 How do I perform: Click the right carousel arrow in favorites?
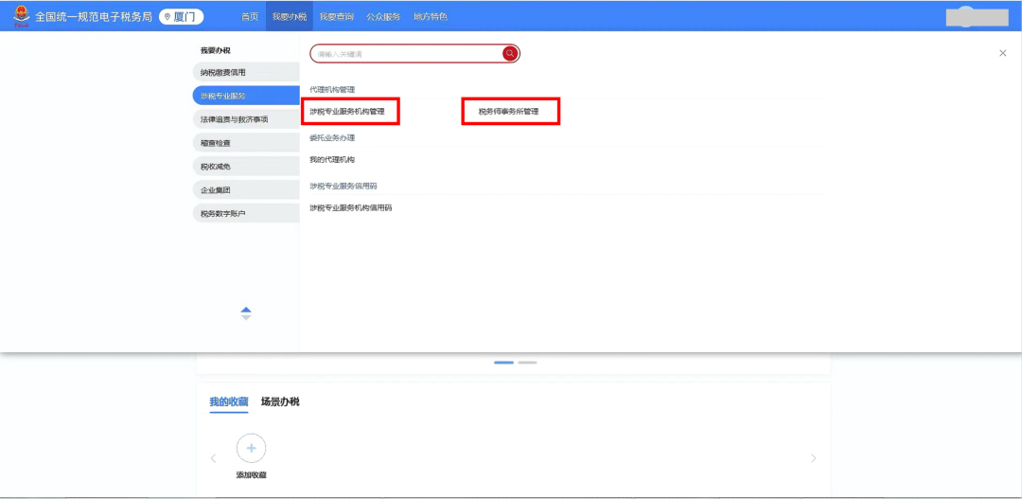[x=813, y=458]
